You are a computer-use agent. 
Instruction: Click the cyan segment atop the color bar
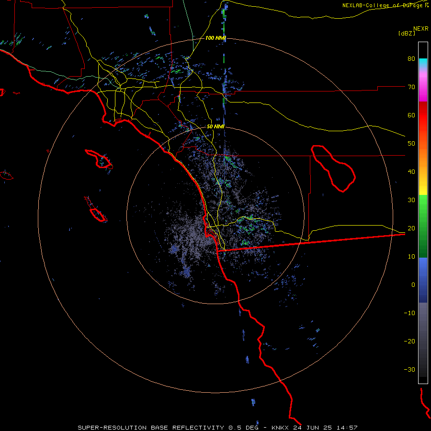[x=423, y=63]
